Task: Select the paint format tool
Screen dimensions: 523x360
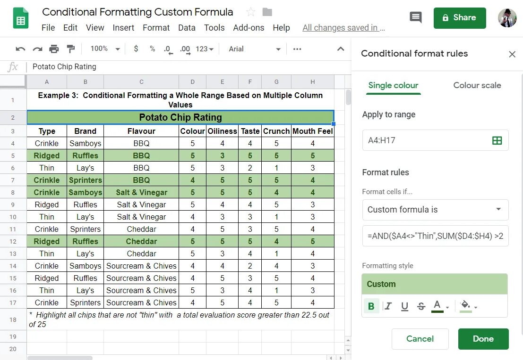Action: 71,49
